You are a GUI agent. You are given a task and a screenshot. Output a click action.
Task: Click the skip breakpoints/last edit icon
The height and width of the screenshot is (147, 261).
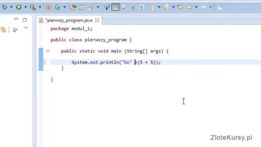point(107,7)
